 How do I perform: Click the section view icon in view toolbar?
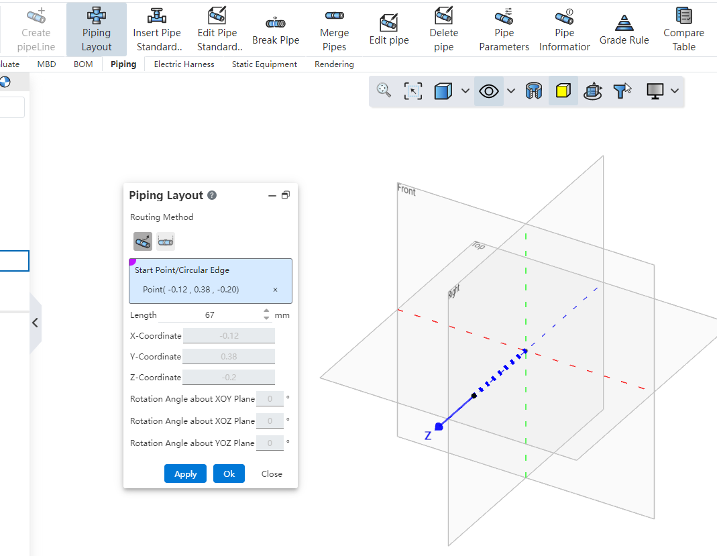pyautogui.click(x=534, y=90)
